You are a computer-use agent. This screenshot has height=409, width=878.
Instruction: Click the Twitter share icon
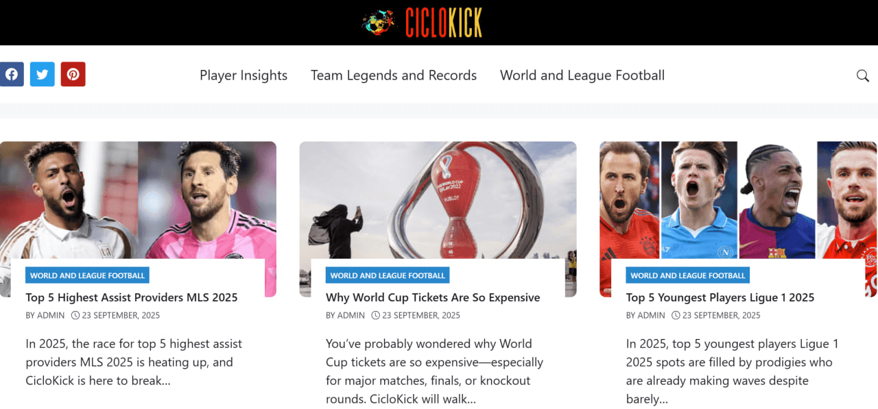tap(43, 74)
